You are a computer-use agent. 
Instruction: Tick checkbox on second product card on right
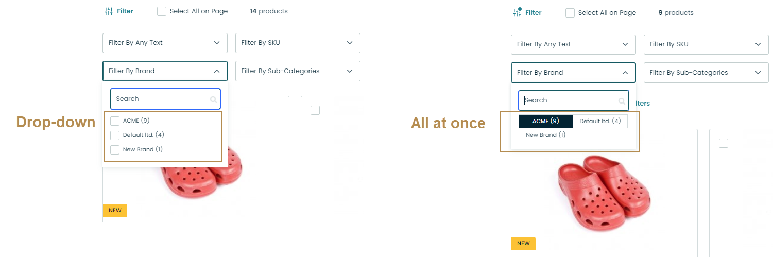pos(724,143)
